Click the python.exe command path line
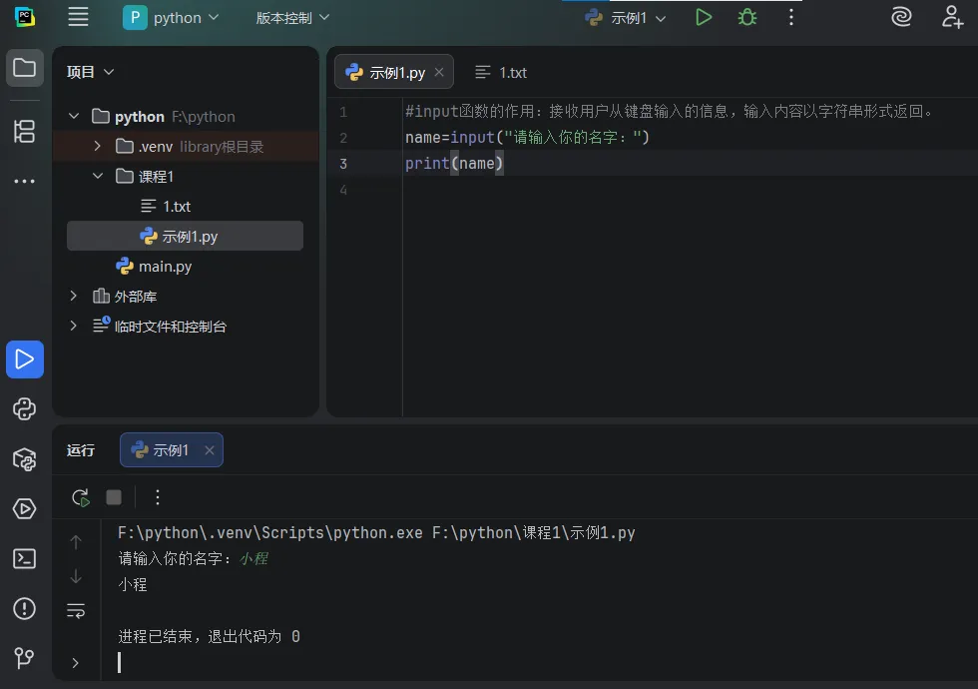978x689 pixels. pos(376,533)
